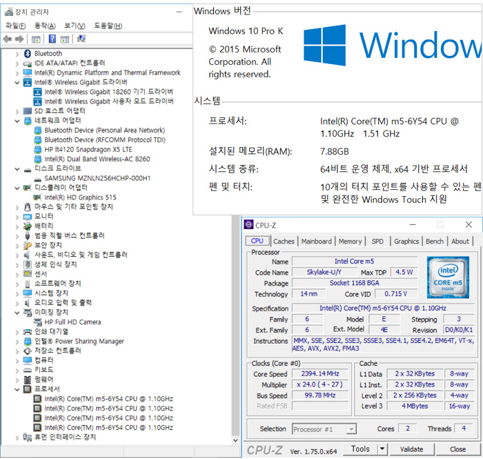Expand the human interface devices (휴먼 인터페이스 장치) category
483x459 pixels.
(x=17, y=438)
